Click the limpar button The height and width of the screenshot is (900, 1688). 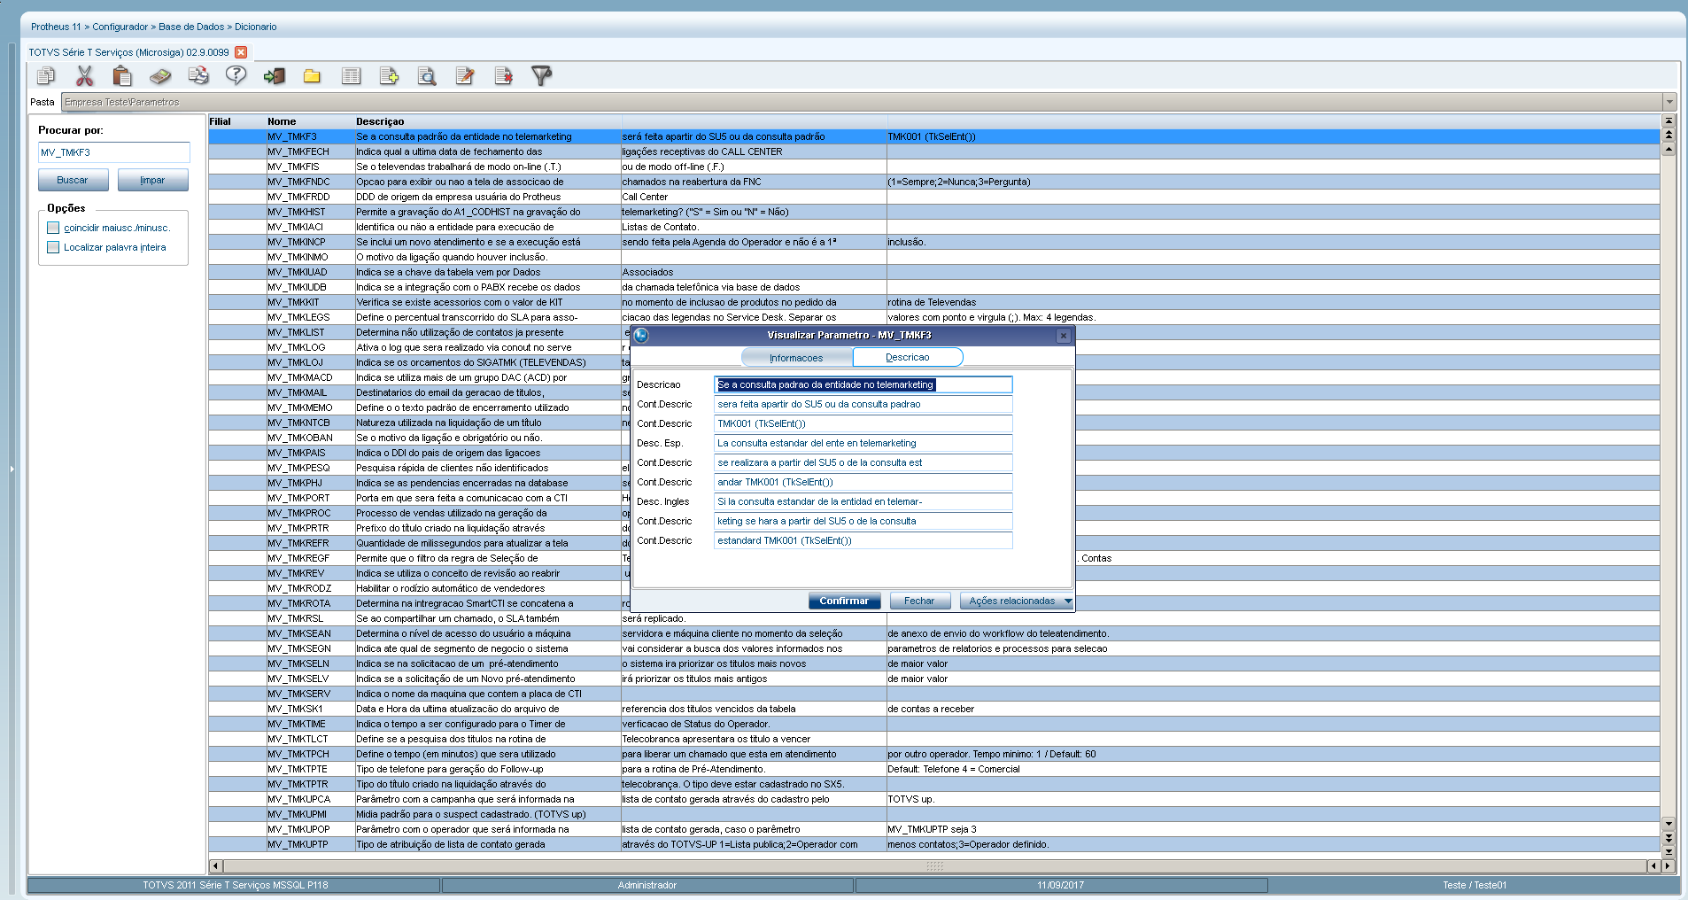pos(152,180)
